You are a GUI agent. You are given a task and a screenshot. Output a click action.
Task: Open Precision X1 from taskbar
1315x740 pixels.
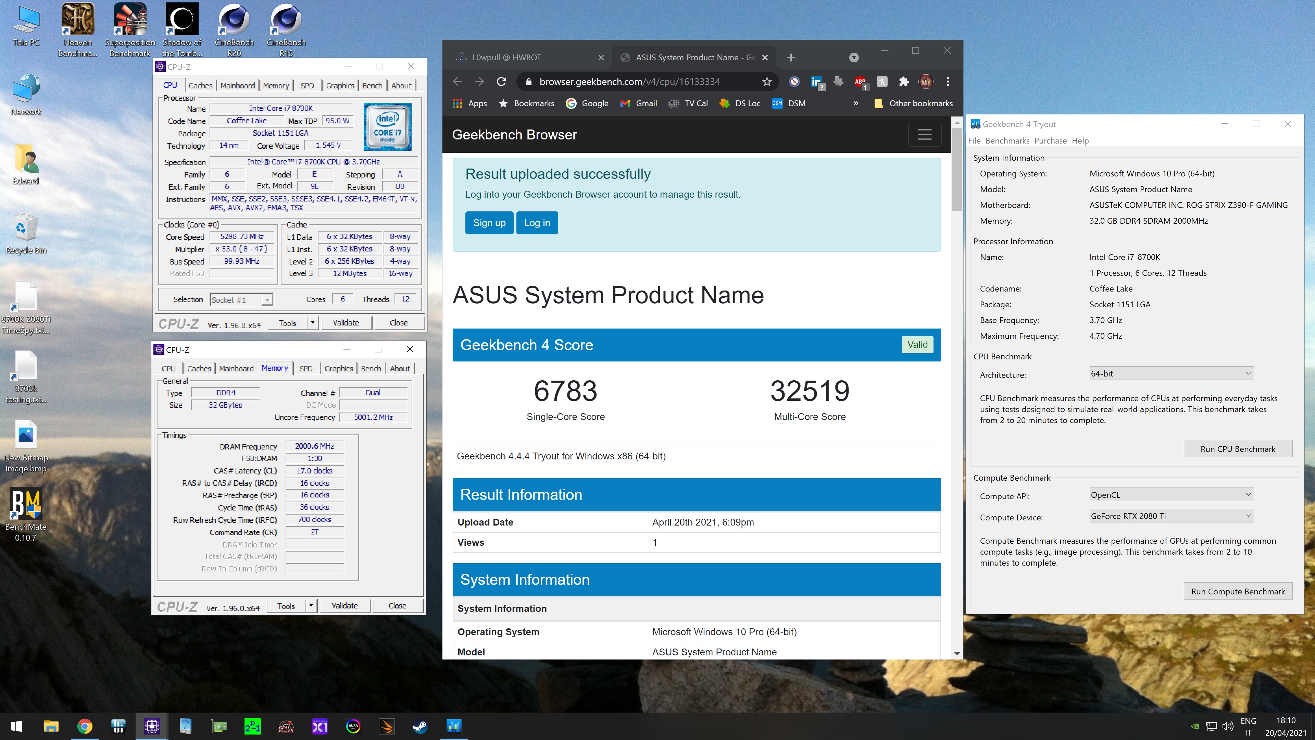click(x=320, y=726)
